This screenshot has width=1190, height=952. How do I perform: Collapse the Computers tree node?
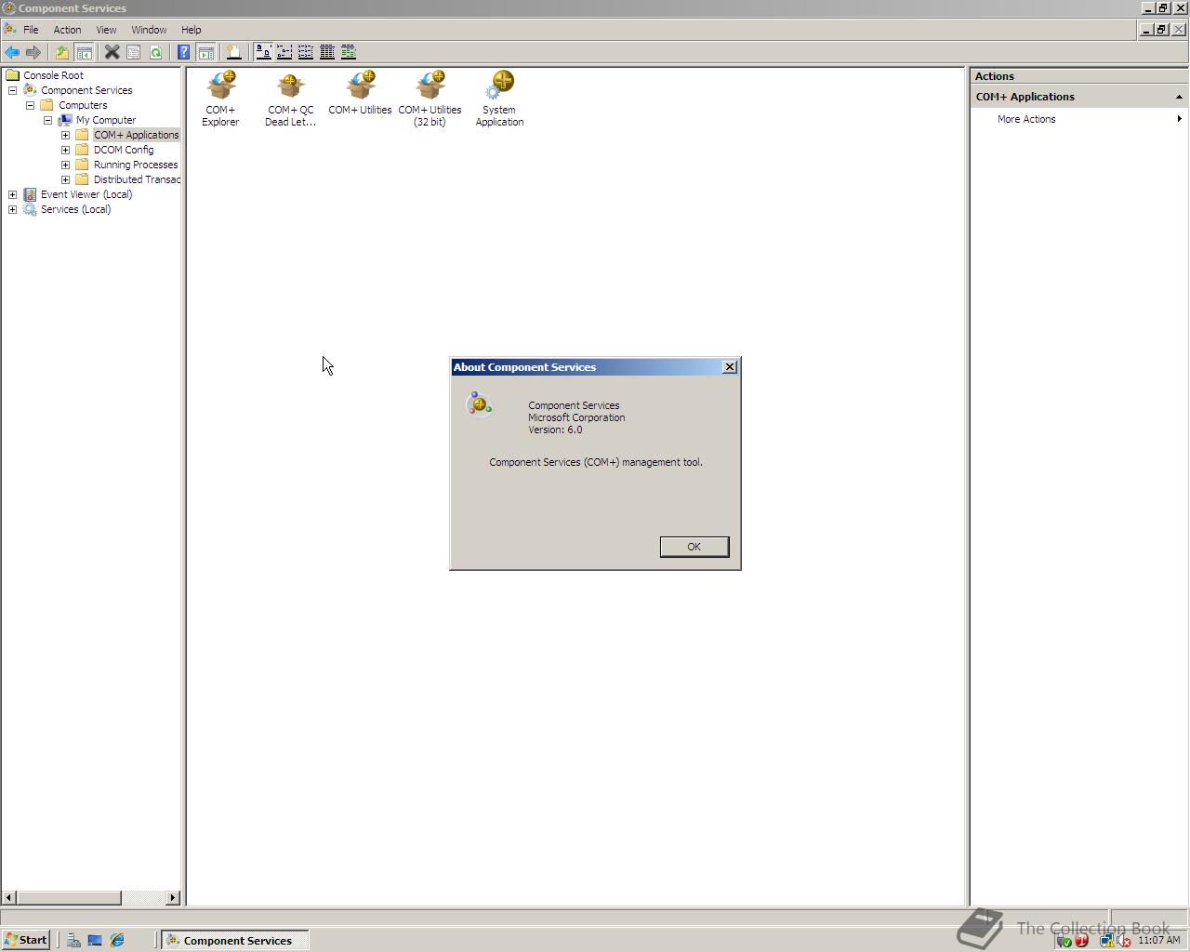[x=31, y=105]
